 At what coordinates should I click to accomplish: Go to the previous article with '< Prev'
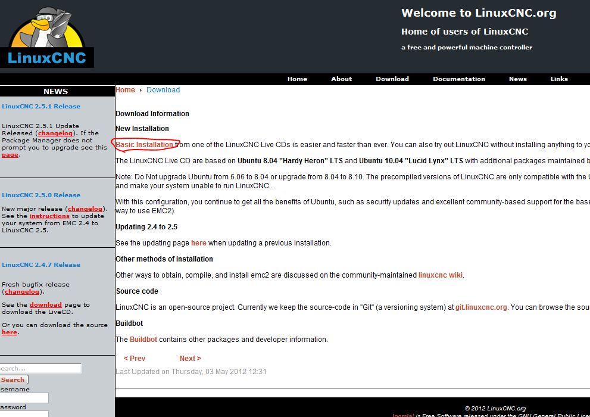pos(135,359)
